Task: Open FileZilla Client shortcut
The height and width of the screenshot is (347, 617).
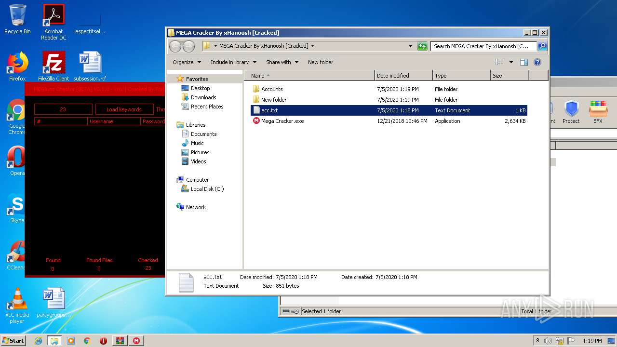Action: (x=54, y=66)
